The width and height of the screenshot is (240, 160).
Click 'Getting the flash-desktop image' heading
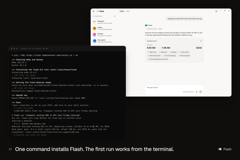pos(31,82)
